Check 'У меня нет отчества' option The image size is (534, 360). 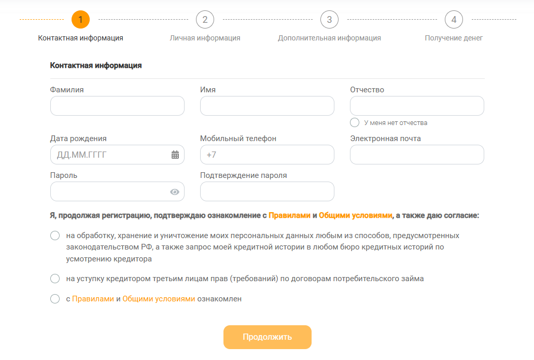click(x=355, y=122)
